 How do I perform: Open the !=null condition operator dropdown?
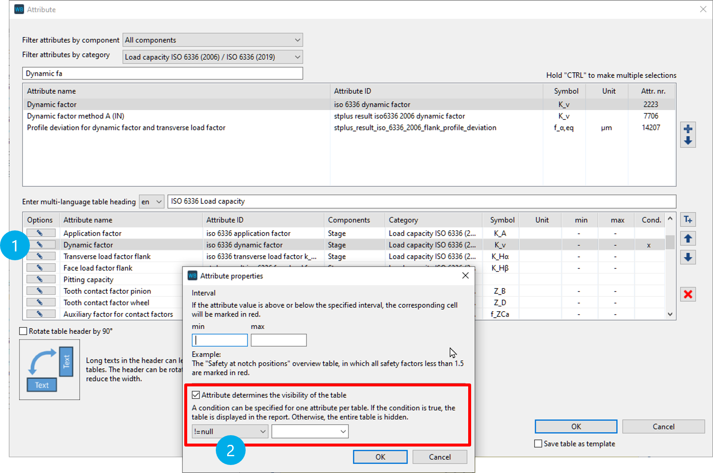(230, 431)
